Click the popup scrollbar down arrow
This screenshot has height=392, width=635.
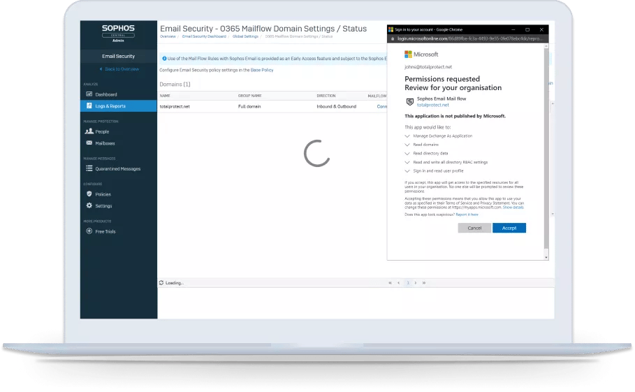click(x=546, y=257)
